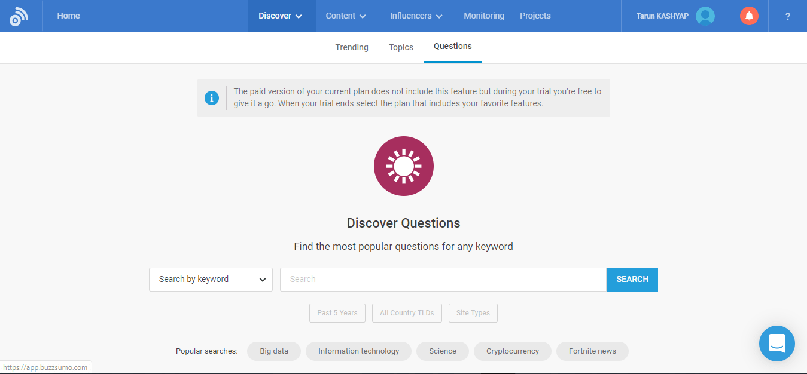Switch to the Trending tab

[352, 47]
